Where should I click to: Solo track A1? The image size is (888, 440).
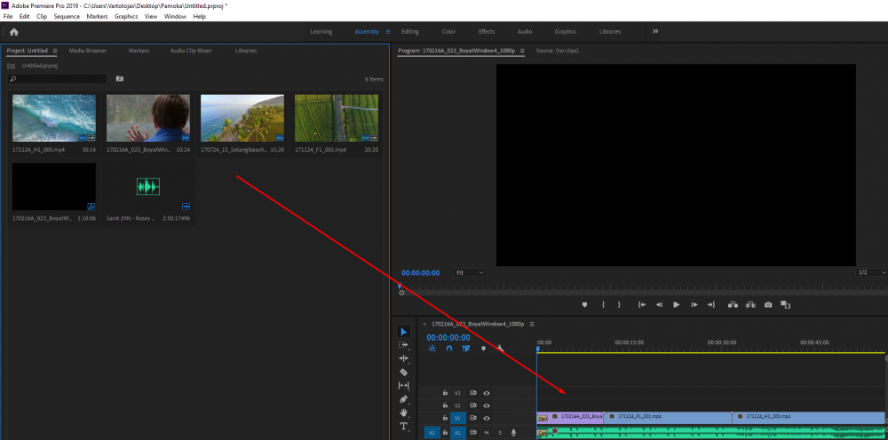pos(500,433)
